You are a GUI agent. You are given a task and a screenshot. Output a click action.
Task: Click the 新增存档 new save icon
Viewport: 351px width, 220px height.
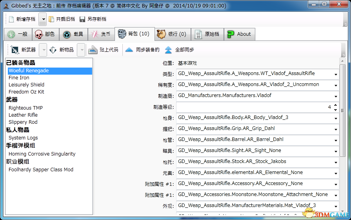11,19
